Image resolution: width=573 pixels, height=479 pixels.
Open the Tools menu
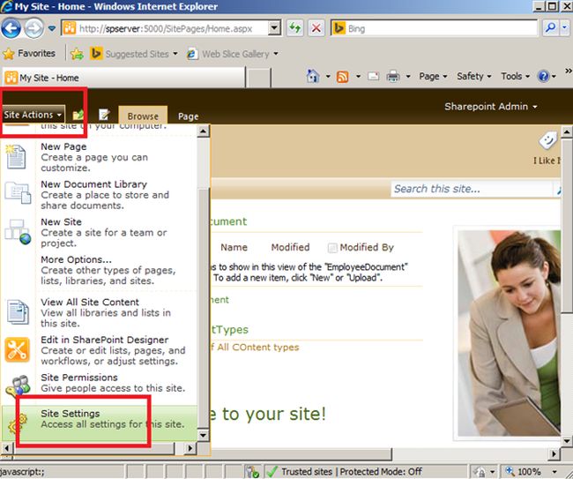pos(516,77)
